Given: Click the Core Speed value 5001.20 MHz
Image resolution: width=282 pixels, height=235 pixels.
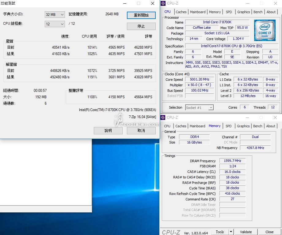Looking at the screenshot, I should (200, 79).
